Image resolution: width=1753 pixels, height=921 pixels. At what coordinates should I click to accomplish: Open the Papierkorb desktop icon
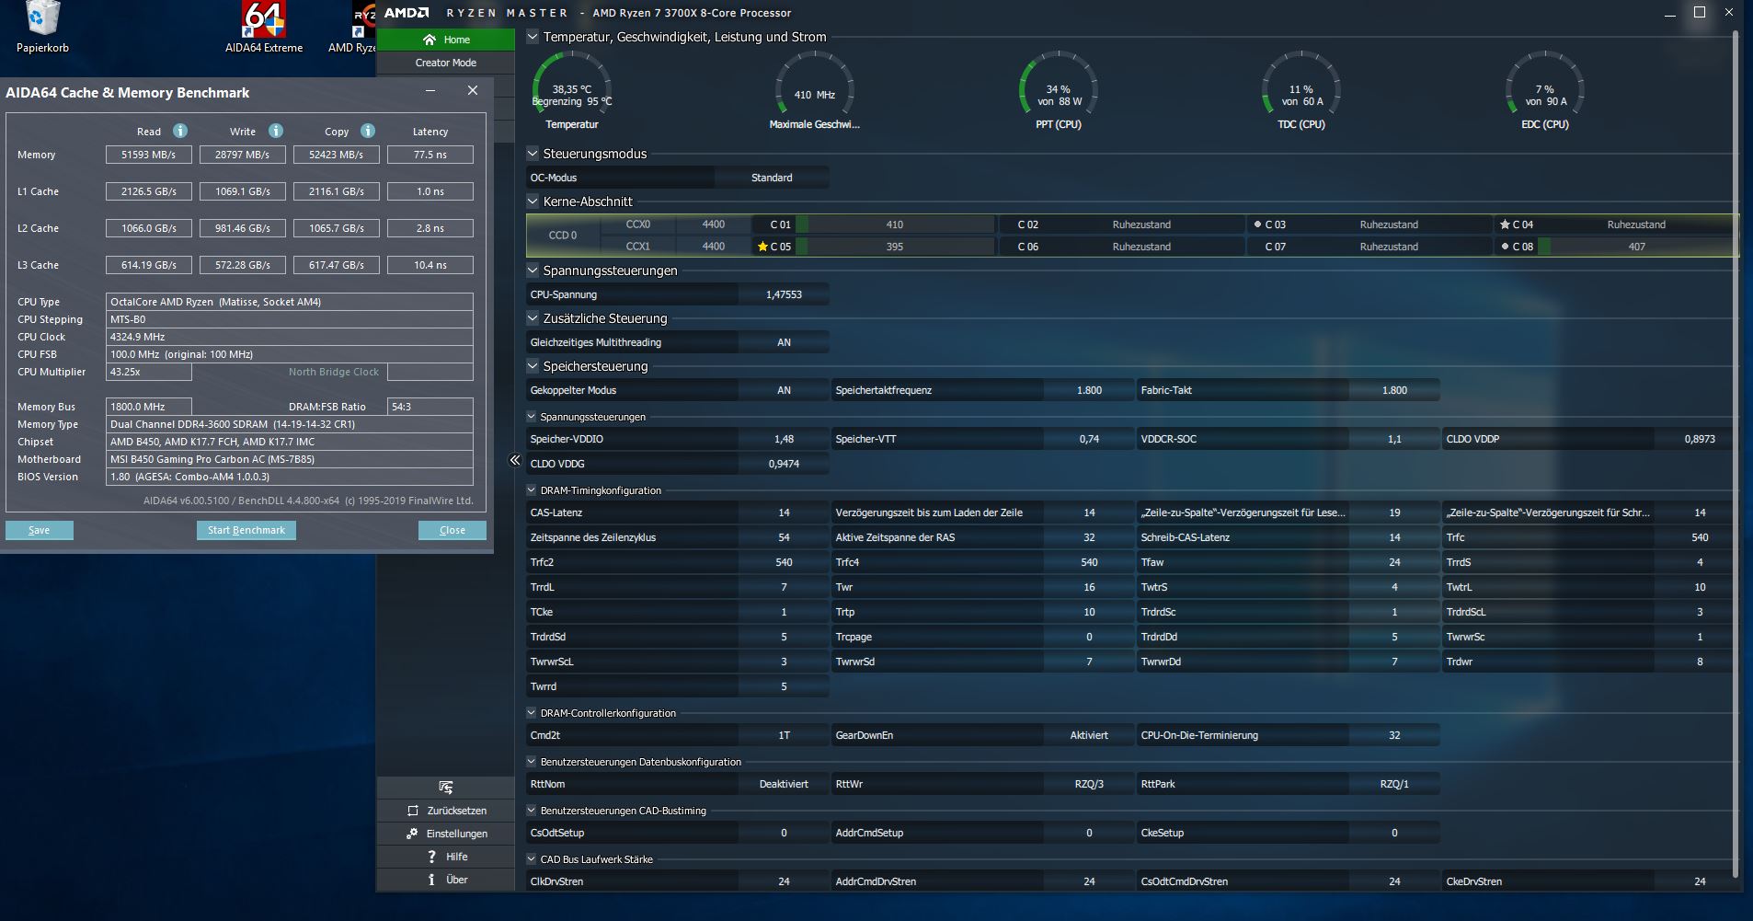pyautogui.click(x=42, y=28)
